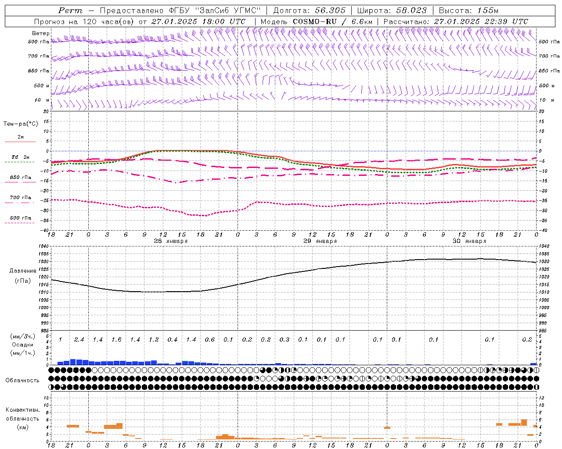Click the "500 гПа" temperature legend entry
562x449 pixels.
tap(20, 218)
